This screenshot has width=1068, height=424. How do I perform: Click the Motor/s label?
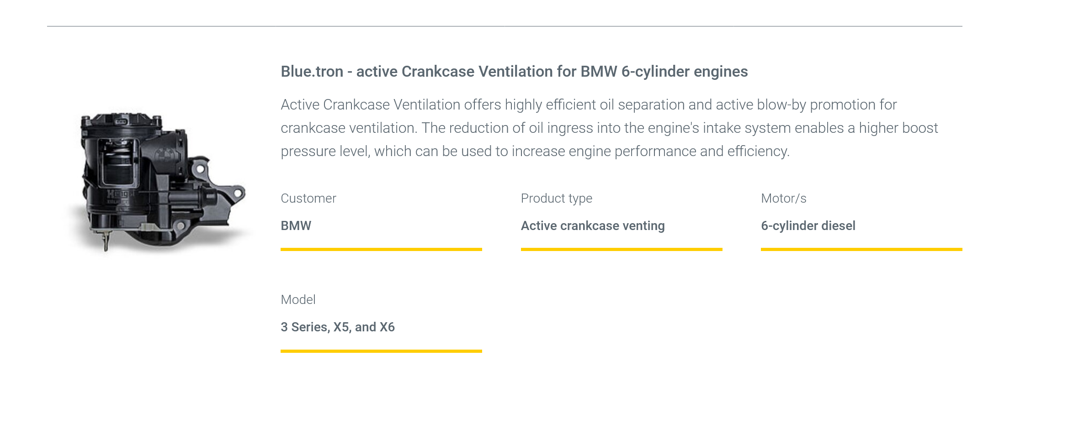(783, 199)
